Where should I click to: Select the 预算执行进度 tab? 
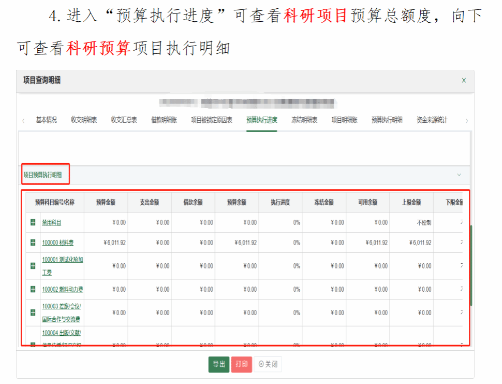click(261, 120)
